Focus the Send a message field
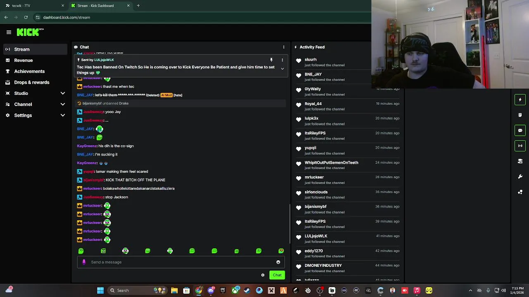Image resolution: width=529 pixels, height=297 pixels. 181,262
